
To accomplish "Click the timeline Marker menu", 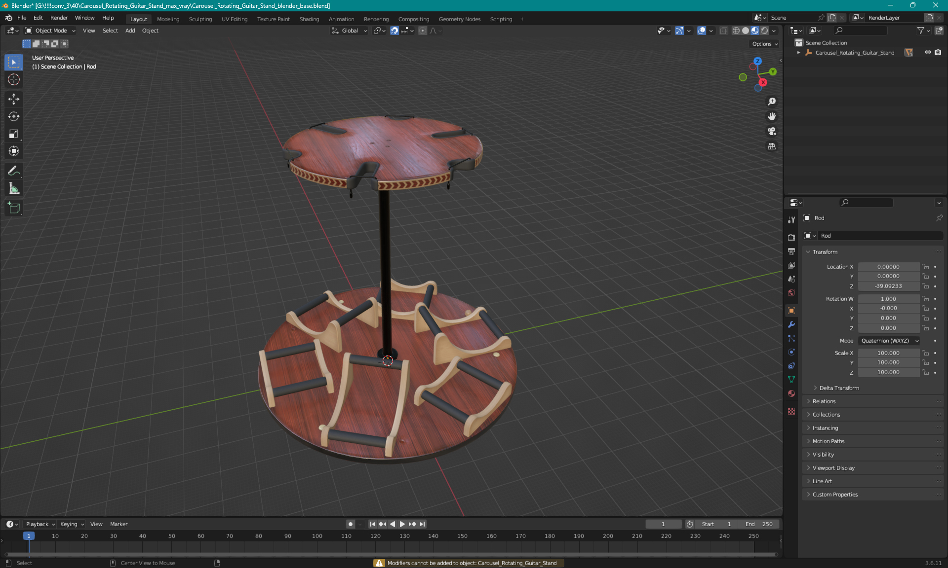I will point(118,524).
